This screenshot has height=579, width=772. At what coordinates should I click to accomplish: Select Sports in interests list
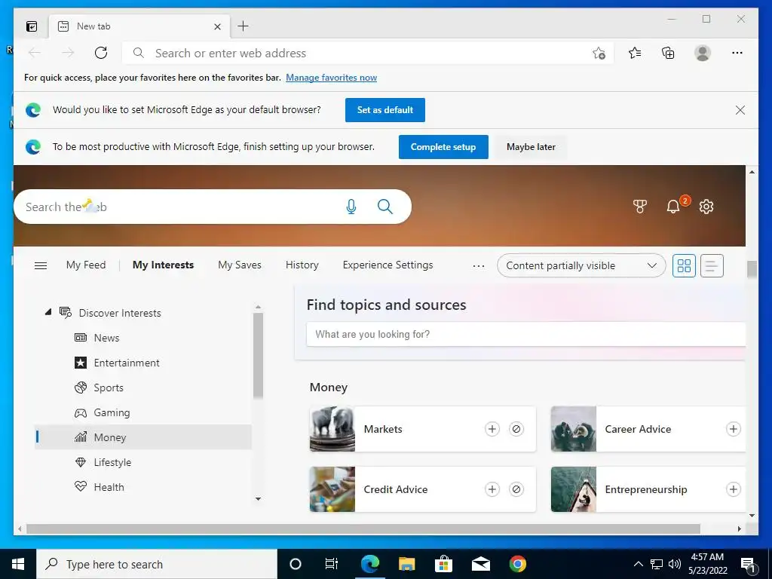click(x=142, y=388)
